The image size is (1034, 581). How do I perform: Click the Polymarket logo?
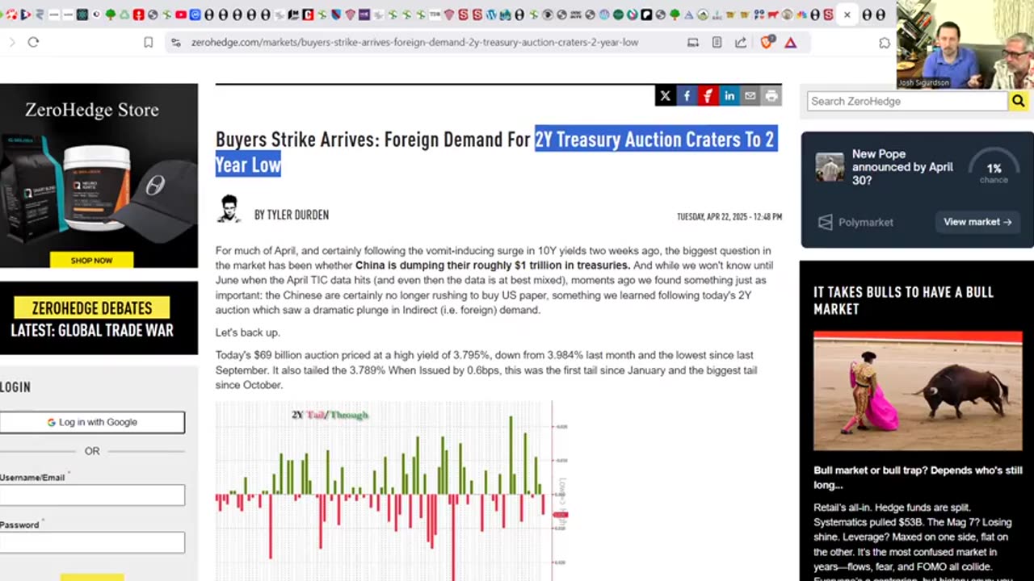pos(855,222)
